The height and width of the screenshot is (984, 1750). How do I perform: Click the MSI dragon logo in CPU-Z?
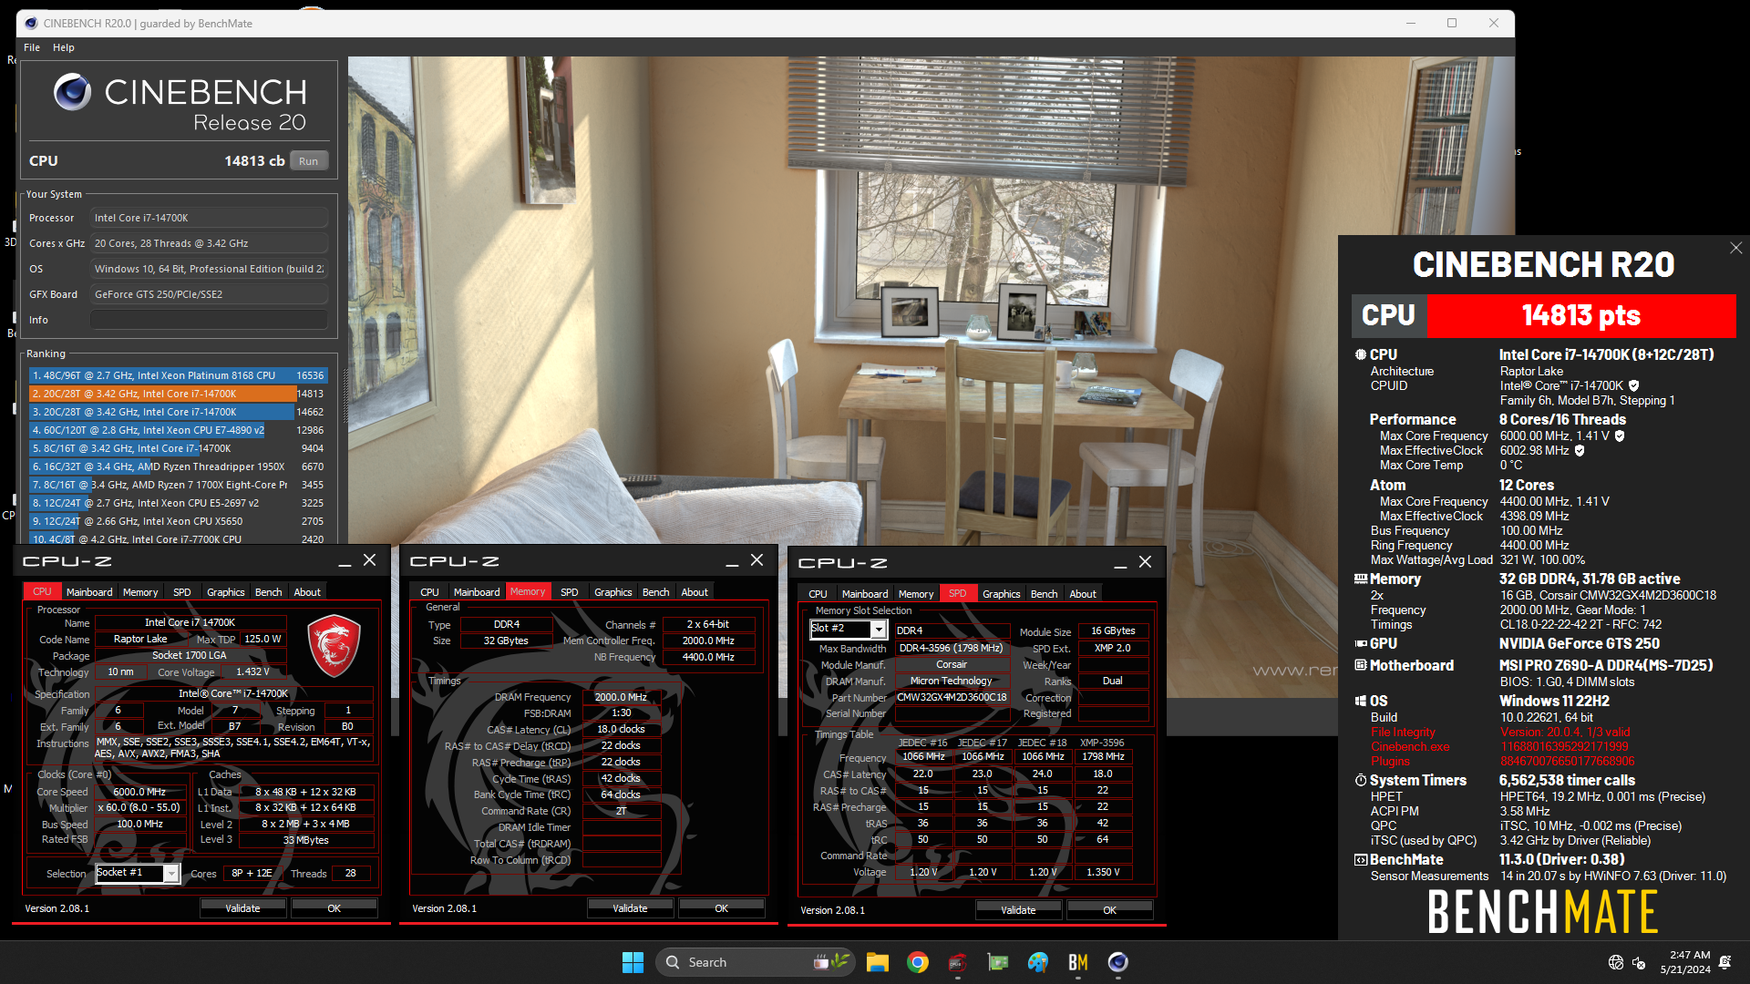(334, 646)
